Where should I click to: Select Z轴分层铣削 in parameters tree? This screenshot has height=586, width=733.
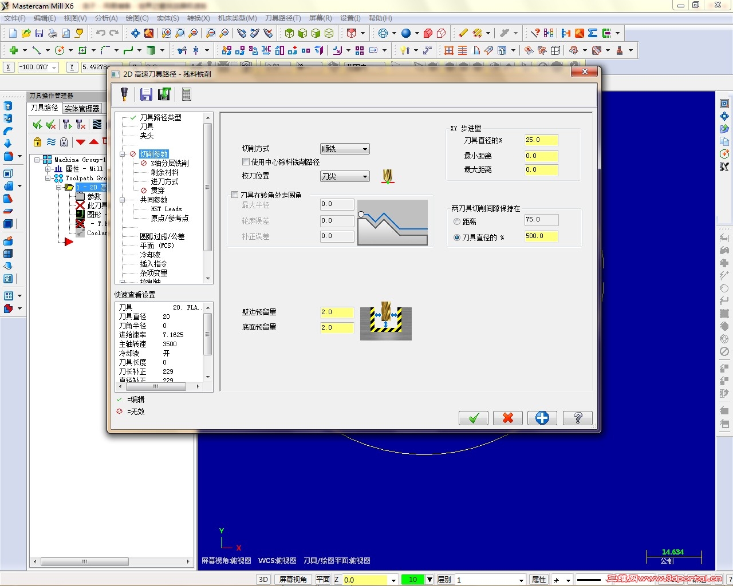coord(170,163)
